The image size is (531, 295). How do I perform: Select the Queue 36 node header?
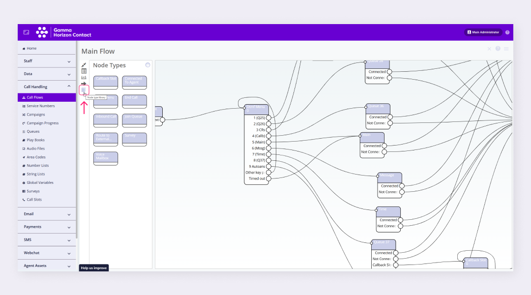[x=378, y=109]
